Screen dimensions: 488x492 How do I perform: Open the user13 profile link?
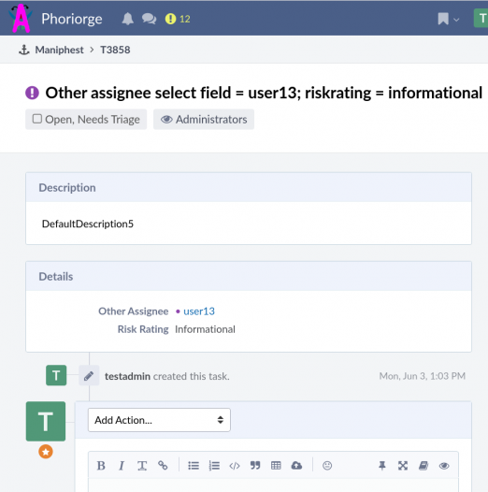point(199,311)
